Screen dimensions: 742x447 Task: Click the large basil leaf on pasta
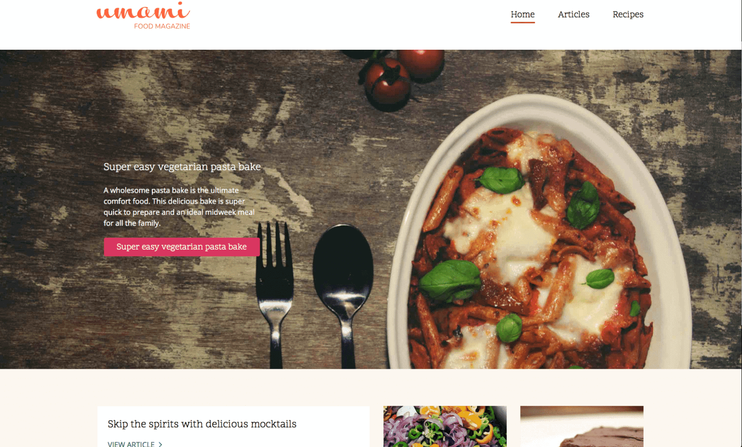450,280
